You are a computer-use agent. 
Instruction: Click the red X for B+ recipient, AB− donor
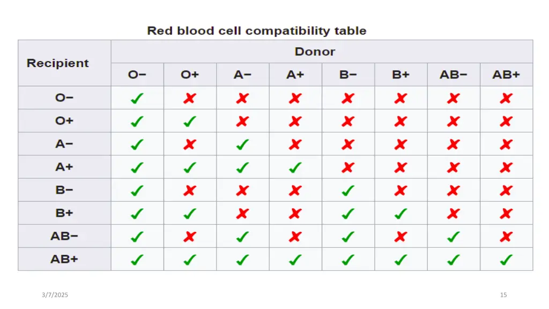coord(453,214)
